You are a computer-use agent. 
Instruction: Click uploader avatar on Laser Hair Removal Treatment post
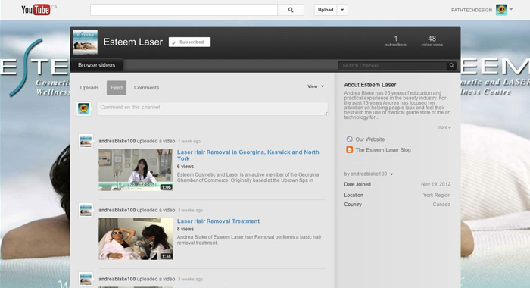pyautogui.click(x=86, y=210)
